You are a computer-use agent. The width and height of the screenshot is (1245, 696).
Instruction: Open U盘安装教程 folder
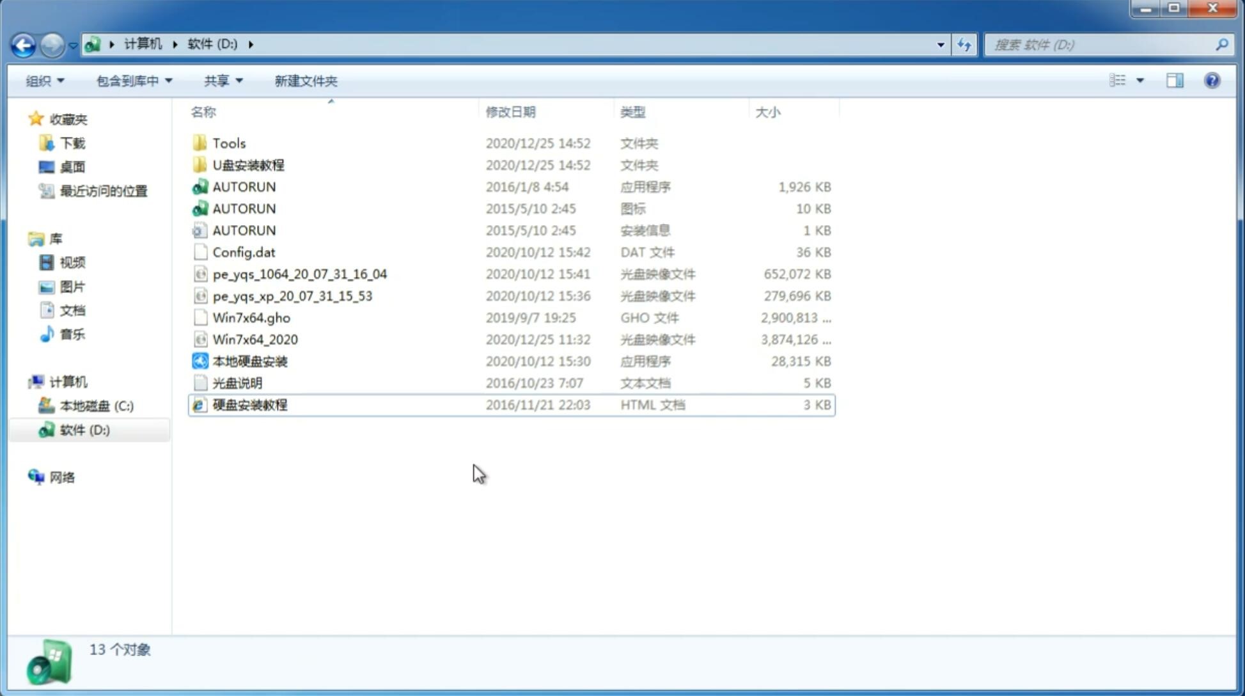[x=249, y=165]
